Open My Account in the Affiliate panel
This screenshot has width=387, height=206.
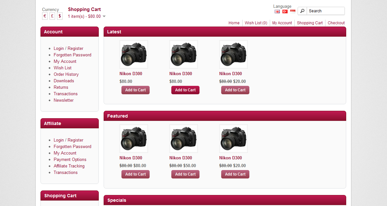point(65,153)
